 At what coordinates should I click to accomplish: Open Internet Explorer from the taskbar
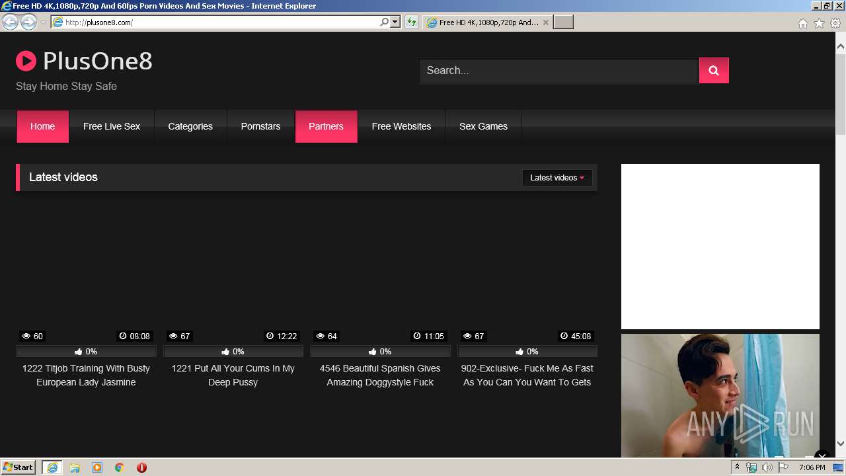tap(52, 467)
